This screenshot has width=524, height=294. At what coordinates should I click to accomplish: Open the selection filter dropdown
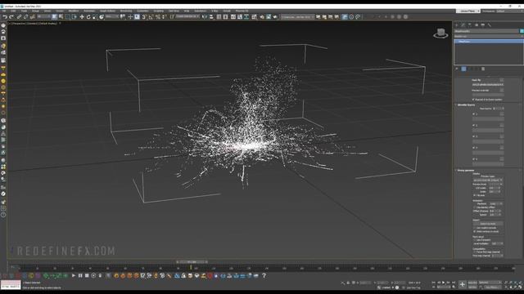[x=43, y=16]
